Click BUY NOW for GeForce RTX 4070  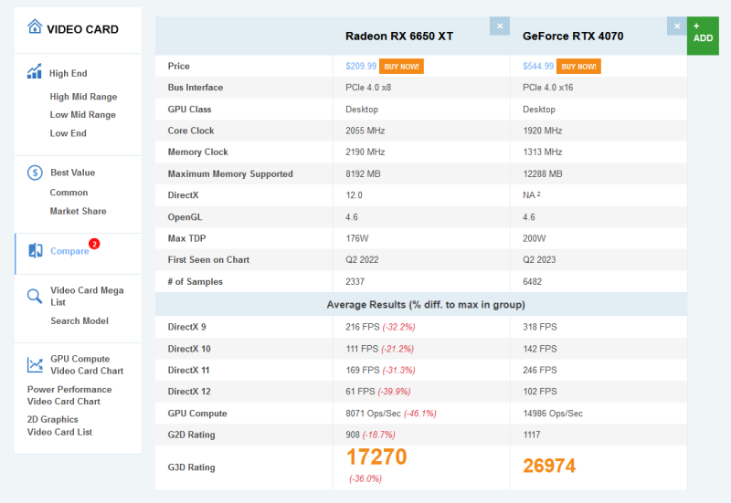click(578, 67)
